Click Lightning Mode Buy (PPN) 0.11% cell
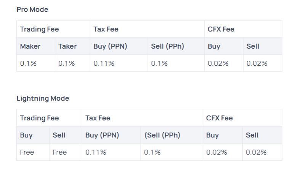 coord(96,152)
